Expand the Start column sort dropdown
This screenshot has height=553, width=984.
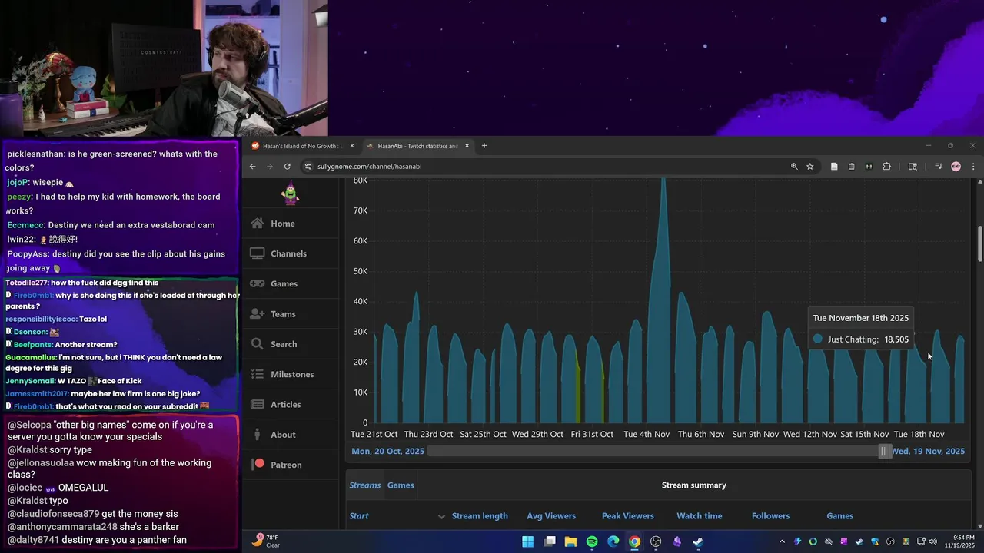(441, 516)
